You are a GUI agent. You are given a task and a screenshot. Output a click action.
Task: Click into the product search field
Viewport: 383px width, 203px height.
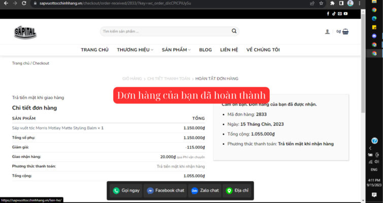[x=165, y=31]
